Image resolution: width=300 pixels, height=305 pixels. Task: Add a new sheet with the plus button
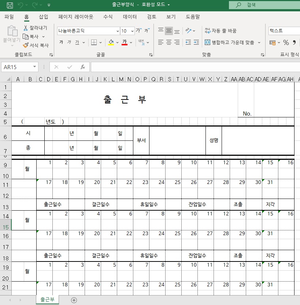click(74, 300)
